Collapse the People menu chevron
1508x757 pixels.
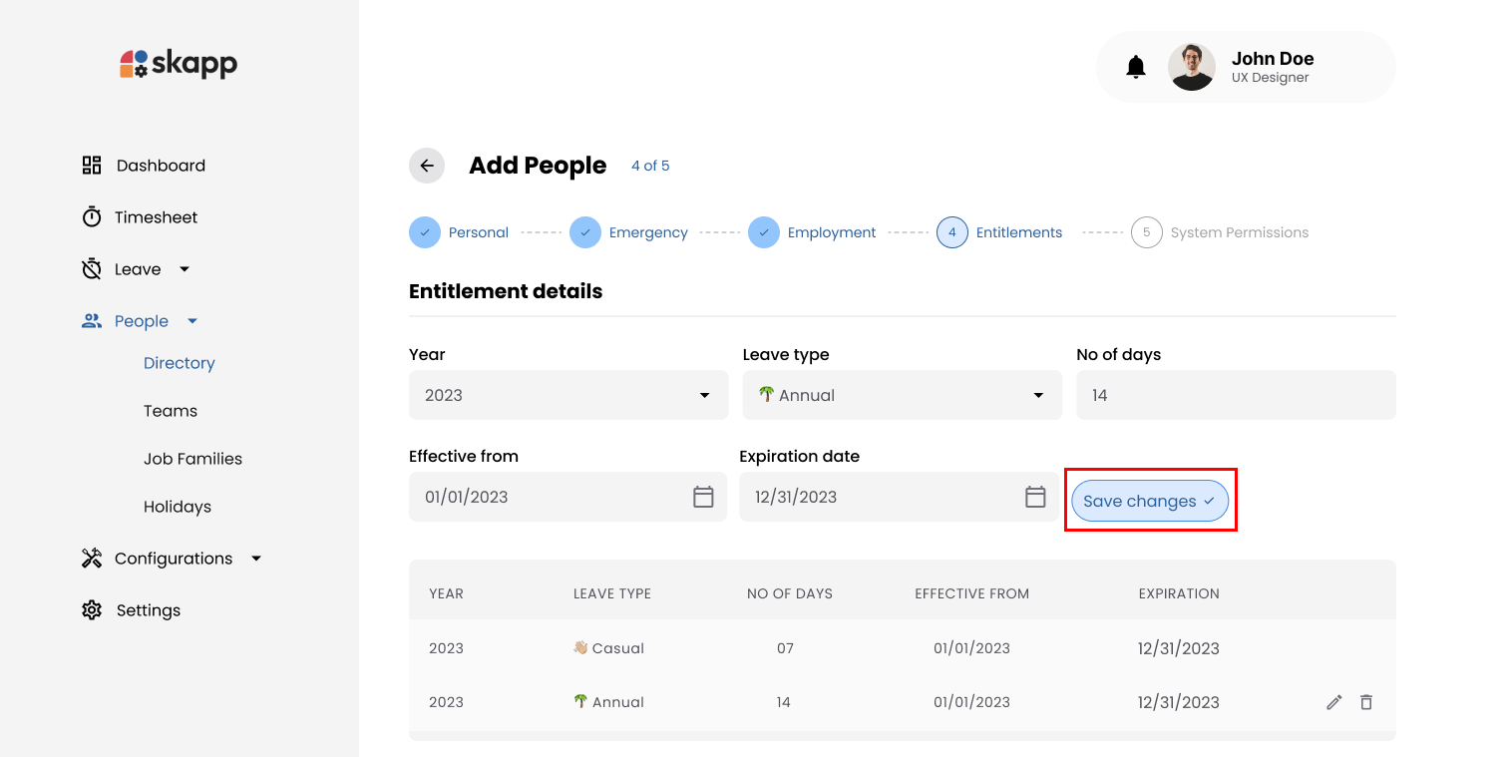click(191, 320)
